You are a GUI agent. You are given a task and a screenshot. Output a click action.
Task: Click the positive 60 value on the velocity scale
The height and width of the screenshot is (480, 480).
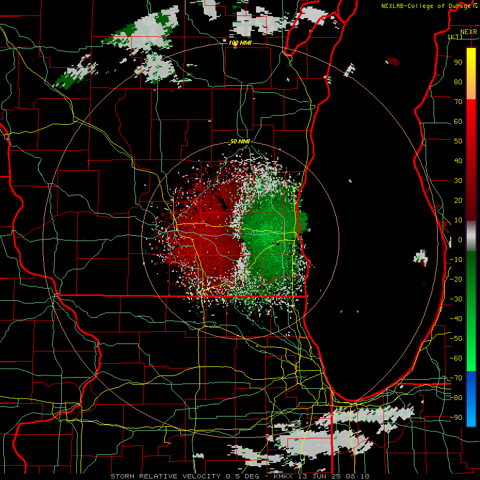pos(458,121)
